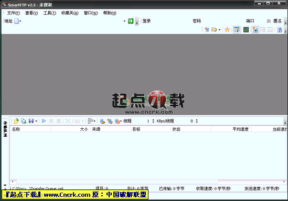The image size is (288, 201).
Task: Click status text 发送速度: 0 字节/秒
Action: coord(262,188)
